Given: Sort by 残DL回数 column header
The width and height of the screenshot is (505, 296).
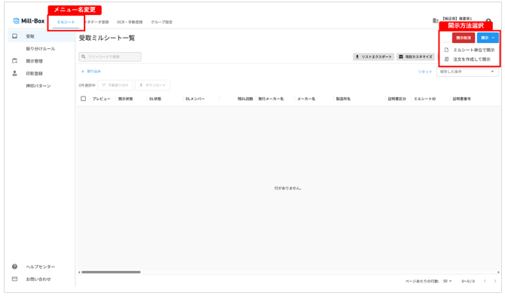Looking at the screenshot, I should tap(246, 99).
